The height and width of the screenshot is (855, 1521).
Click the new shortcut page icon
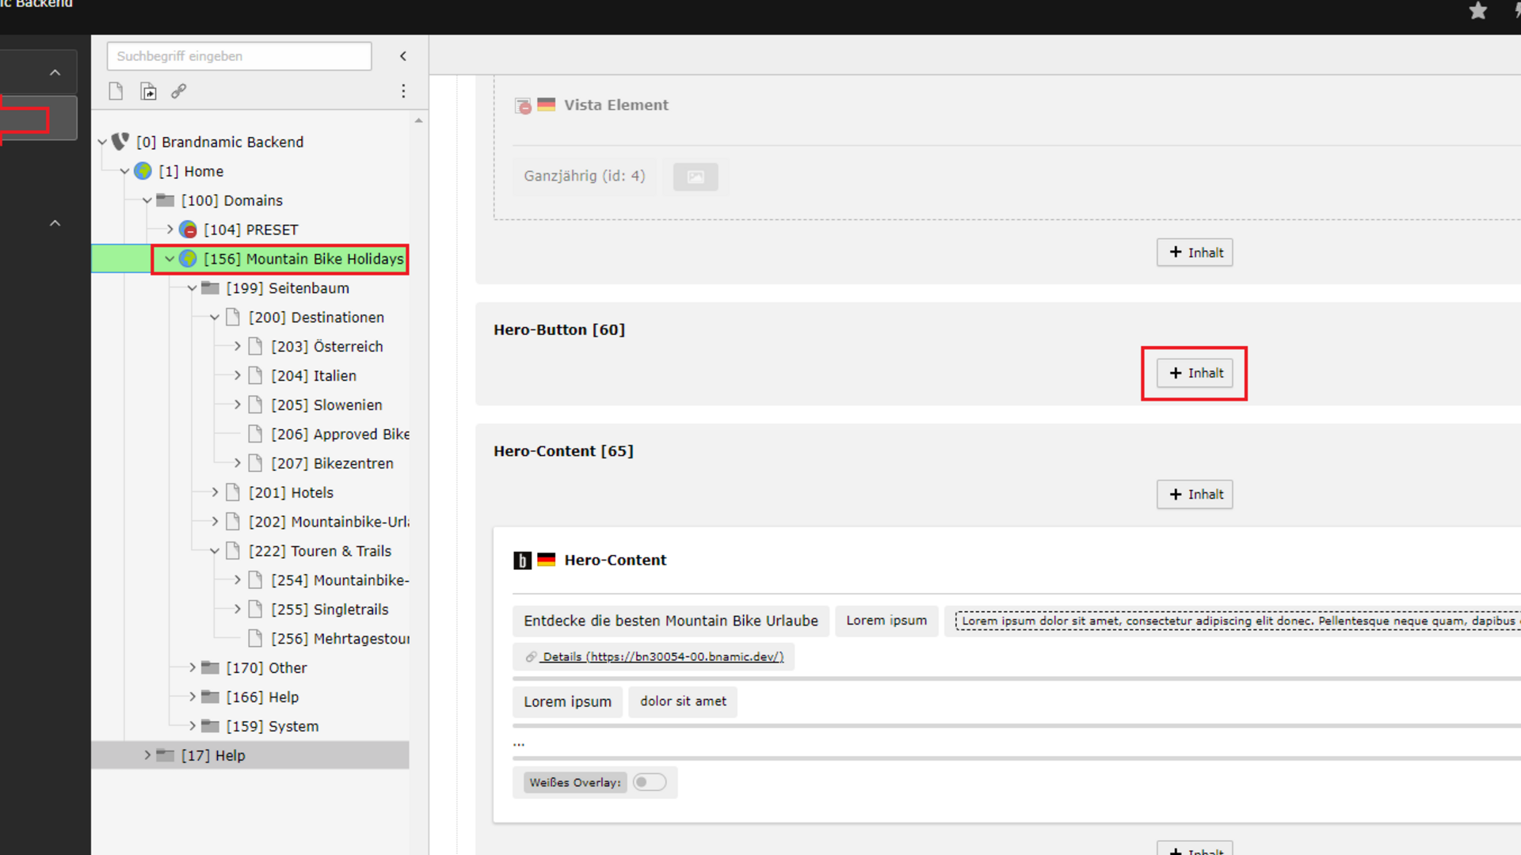148,92
